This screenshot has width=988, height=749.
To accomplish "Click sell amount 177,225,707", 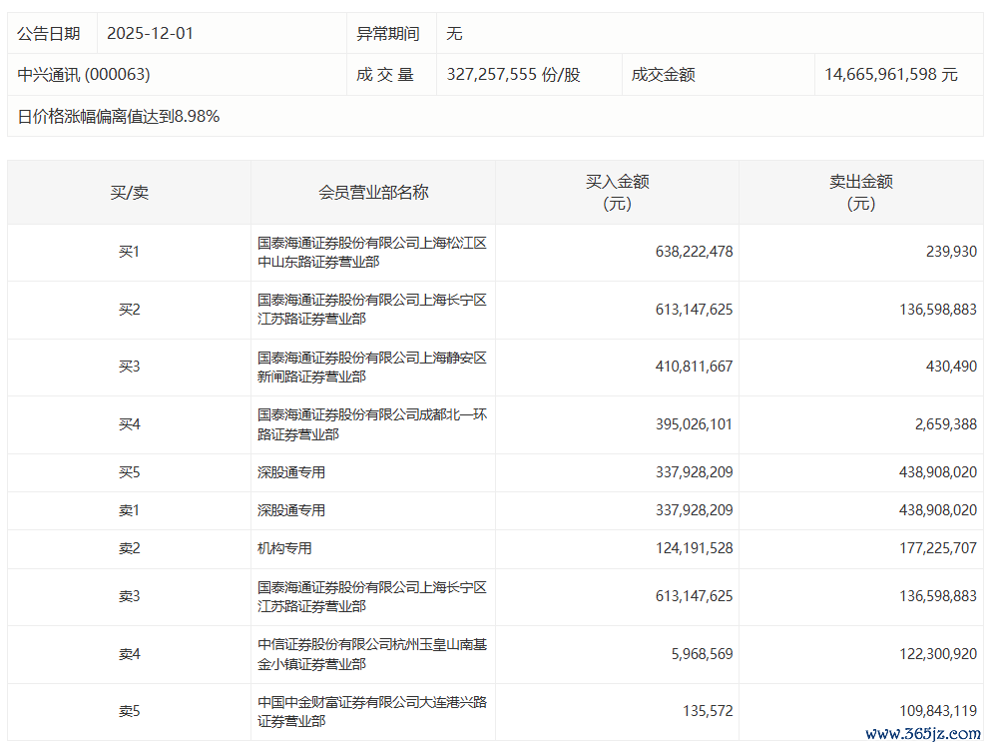I will pos(938,548).
